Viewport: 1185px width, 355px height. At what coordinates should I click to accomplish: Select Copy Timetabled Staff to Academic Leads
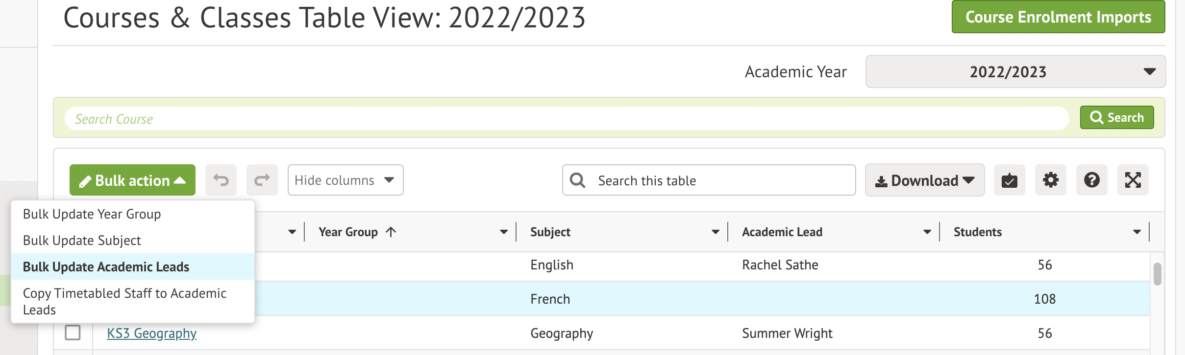[x=124, y=301]
